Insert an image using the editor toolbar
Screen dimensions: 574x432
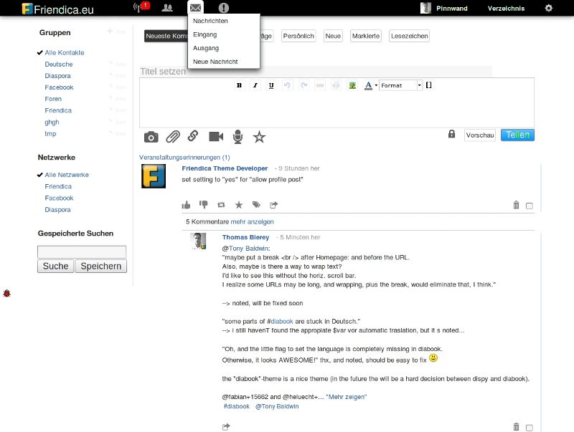352,85
